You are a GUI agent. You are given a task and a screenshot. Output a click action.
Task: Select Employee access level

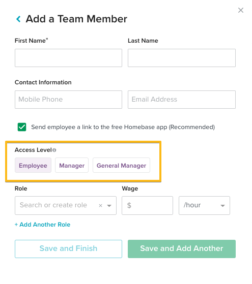pos(33,165)
